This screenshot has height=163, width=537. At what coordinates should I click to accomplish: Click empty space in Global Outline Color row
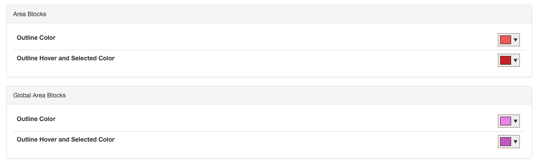pyautogui.click(x=277, y=121)
